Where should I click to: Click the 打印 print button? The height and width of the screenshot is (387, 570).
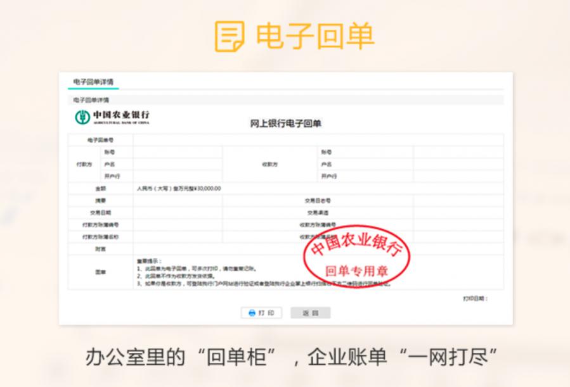[x=261, y=313]
